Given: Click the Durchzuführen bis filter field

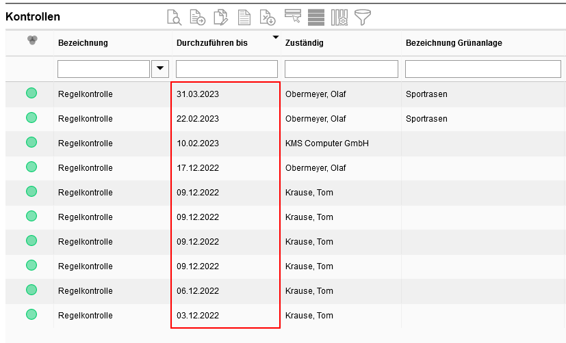Looking at the screenshot, I should click(x=227, y=68).
